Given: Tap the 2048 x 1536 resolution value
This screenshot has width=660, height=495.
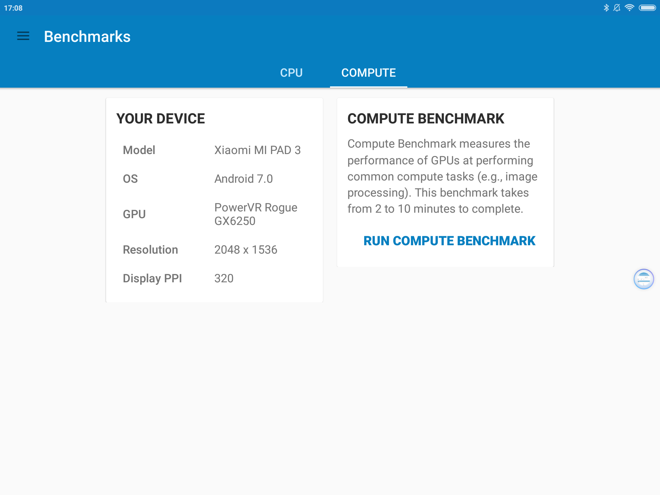Looking at the screenshot, I should pos(246,250).
